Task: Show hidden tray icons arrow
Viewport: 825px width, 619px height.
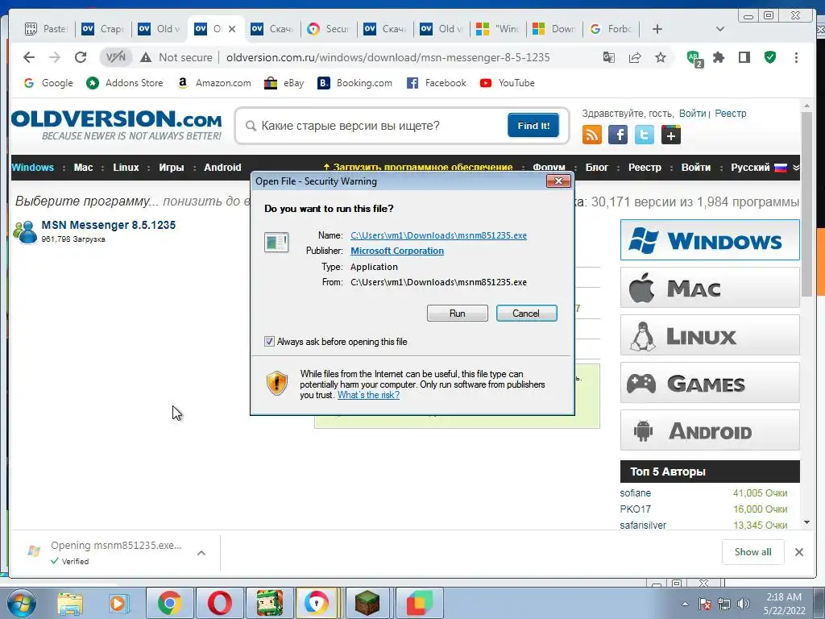Action: pos(685,604)
